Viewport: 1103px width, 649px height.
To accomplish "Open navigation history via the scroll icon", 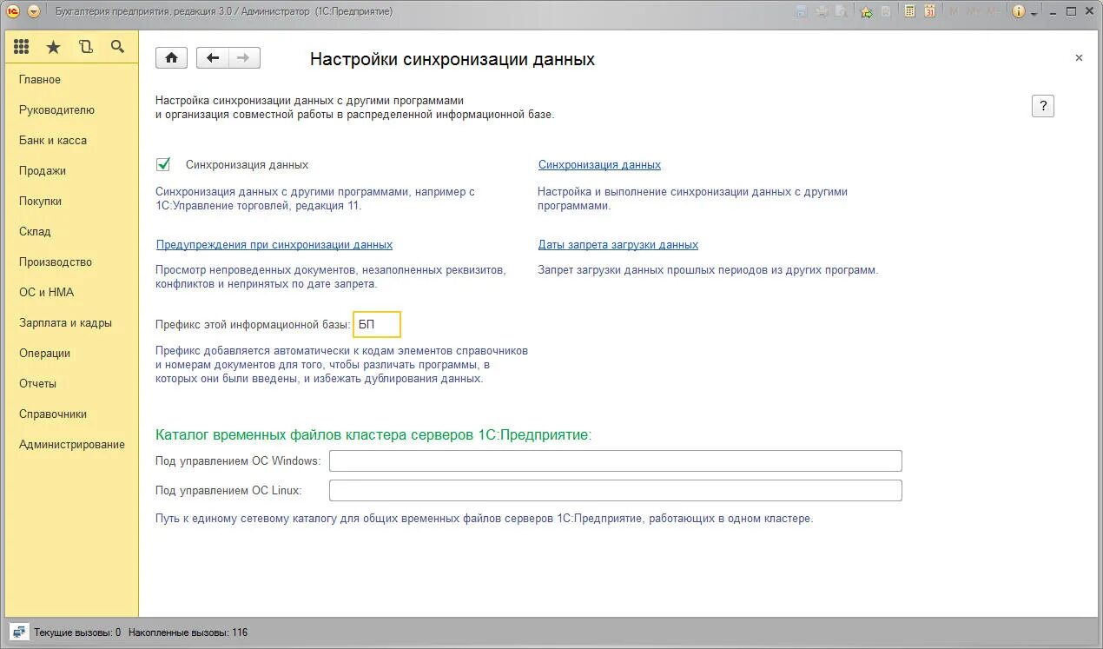I will [85, 46].
